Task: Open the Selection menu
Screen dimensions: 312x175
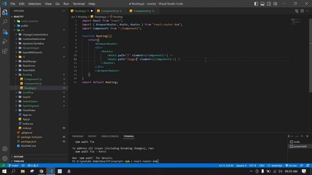Action: 35,4
